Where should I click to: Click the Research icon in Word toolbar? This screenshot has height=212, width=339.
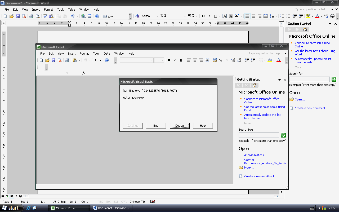(x=51, y=16)
